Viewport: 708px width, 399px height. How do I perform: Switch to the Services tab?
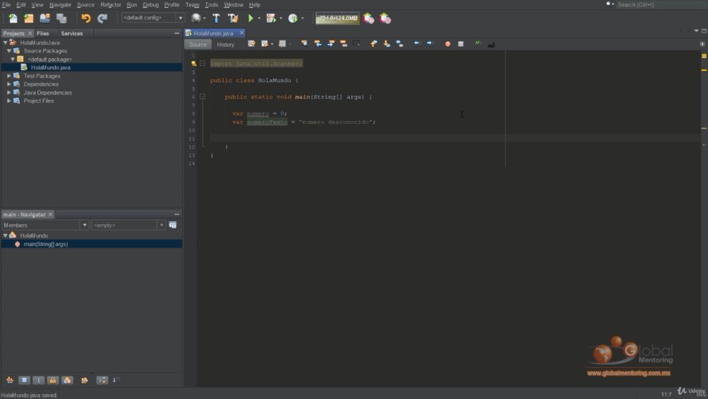point(72,33)
